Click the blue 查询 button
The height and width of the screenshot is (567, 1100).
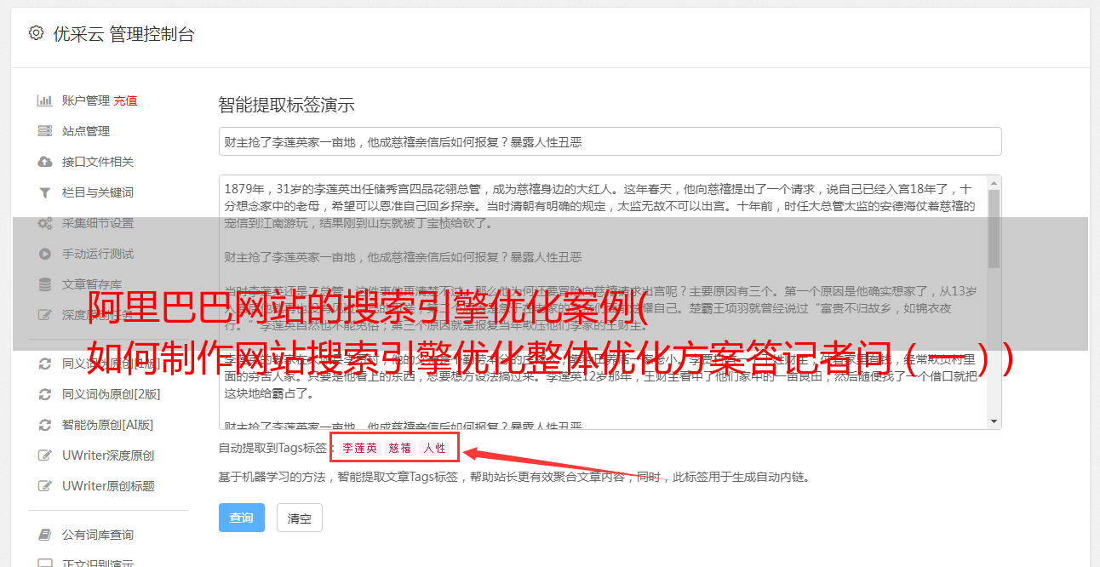tap(242, 518)
